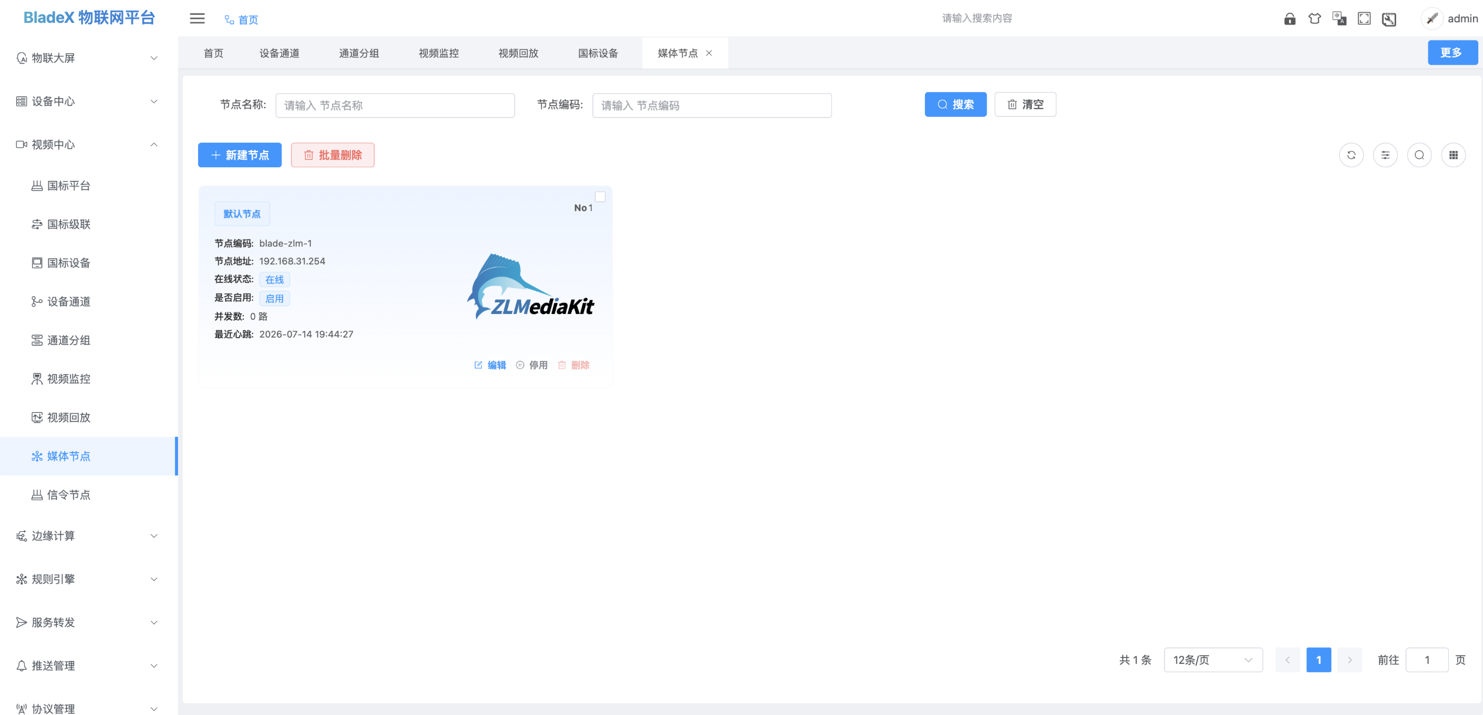This screenshot has height=715, width=1483.
Task: Open the 12条/页 page size dropdown
Action: [1213, 660]
